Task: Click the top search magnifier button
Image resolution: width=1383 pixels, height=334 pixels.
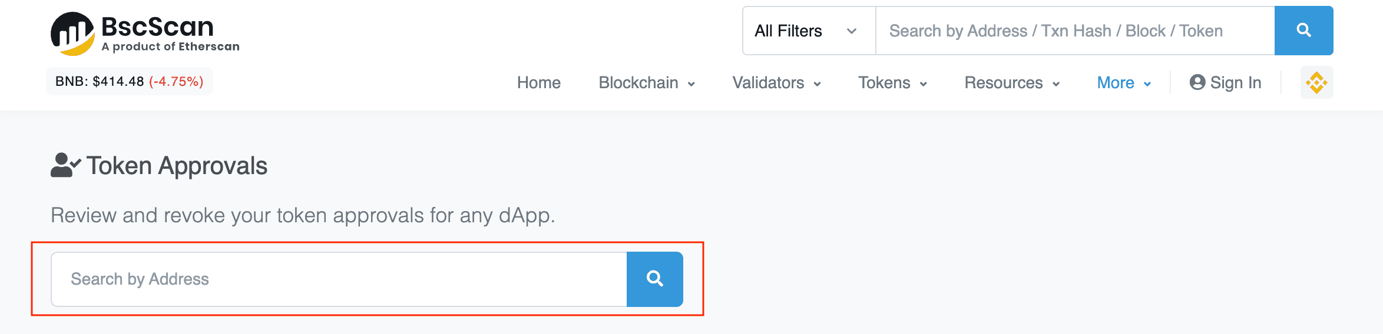Action: coord(1303,31)
